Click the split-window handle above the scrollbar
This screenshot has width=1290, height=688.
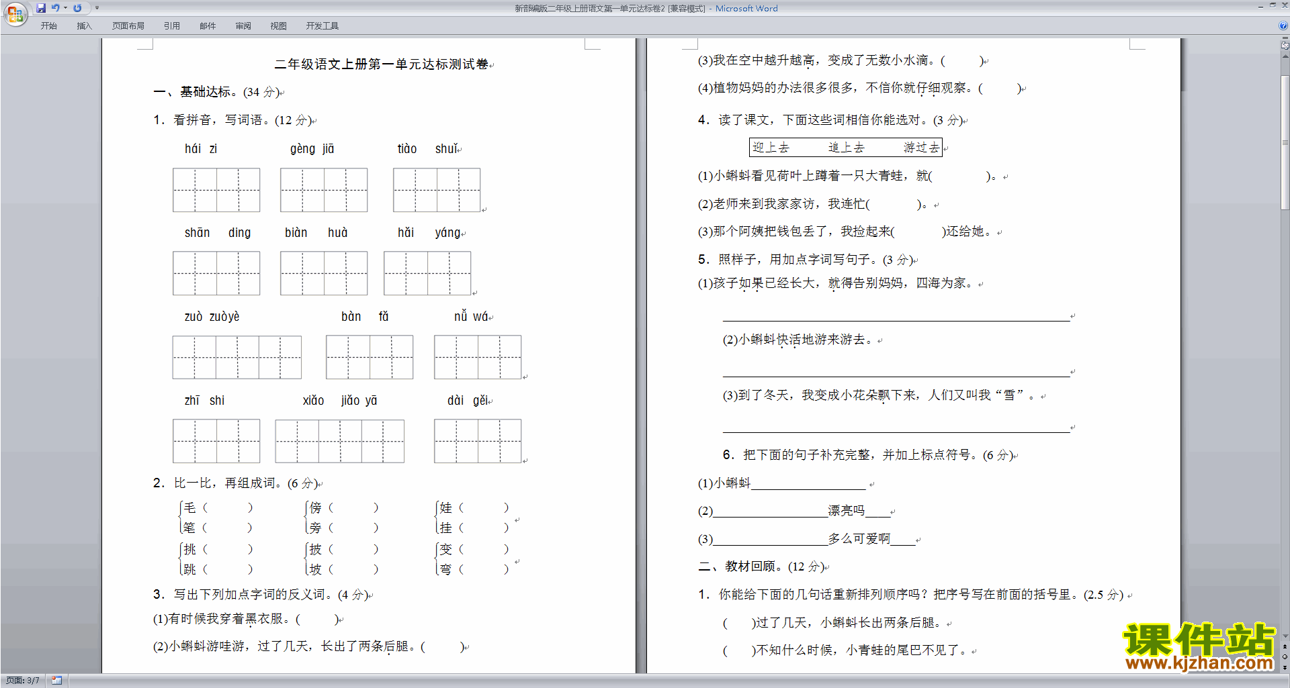click(x=1285, y=38)
